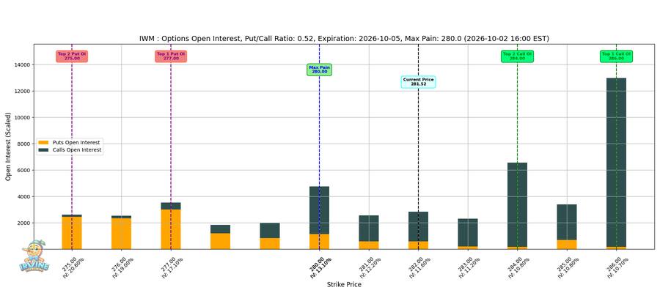This screenshot has width=660, height=293.
Task: Click the 'Top 2 Put OI 275.00' annotation box
Action: tap(72, 56)
